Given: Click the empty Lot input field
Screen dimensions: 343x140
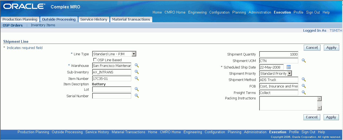Looking at the screenshot, I should (x=112, y=89).
